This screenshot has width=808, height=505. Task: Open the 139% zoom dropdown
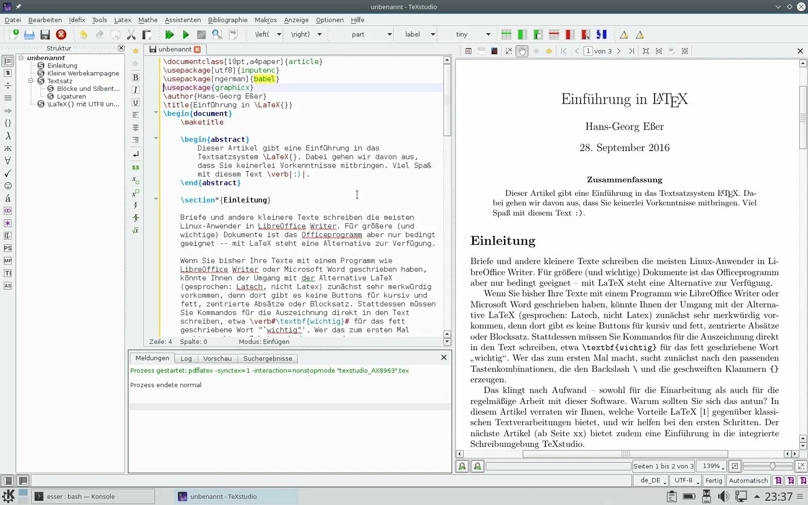point(711,466)
